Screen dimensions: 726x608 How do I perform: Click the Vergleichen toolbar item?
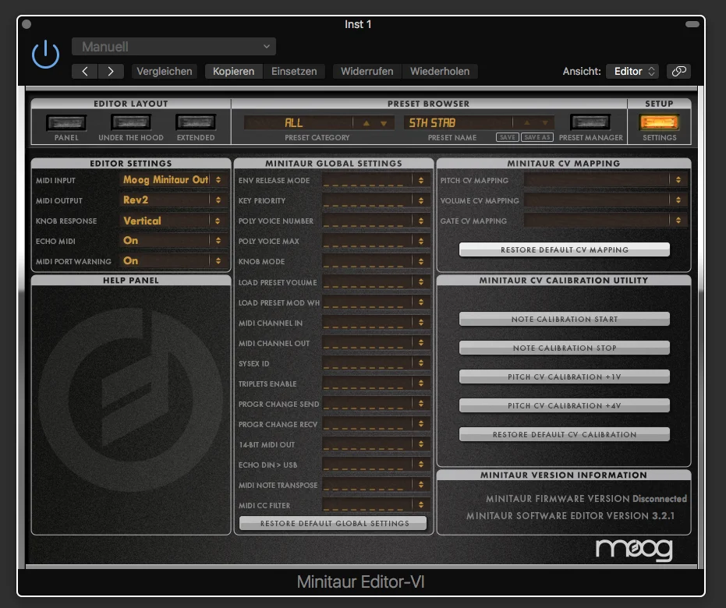(x=165, y=71)
